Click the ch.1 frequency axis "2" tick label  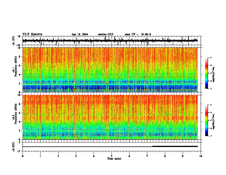click(x=20, y=83)
